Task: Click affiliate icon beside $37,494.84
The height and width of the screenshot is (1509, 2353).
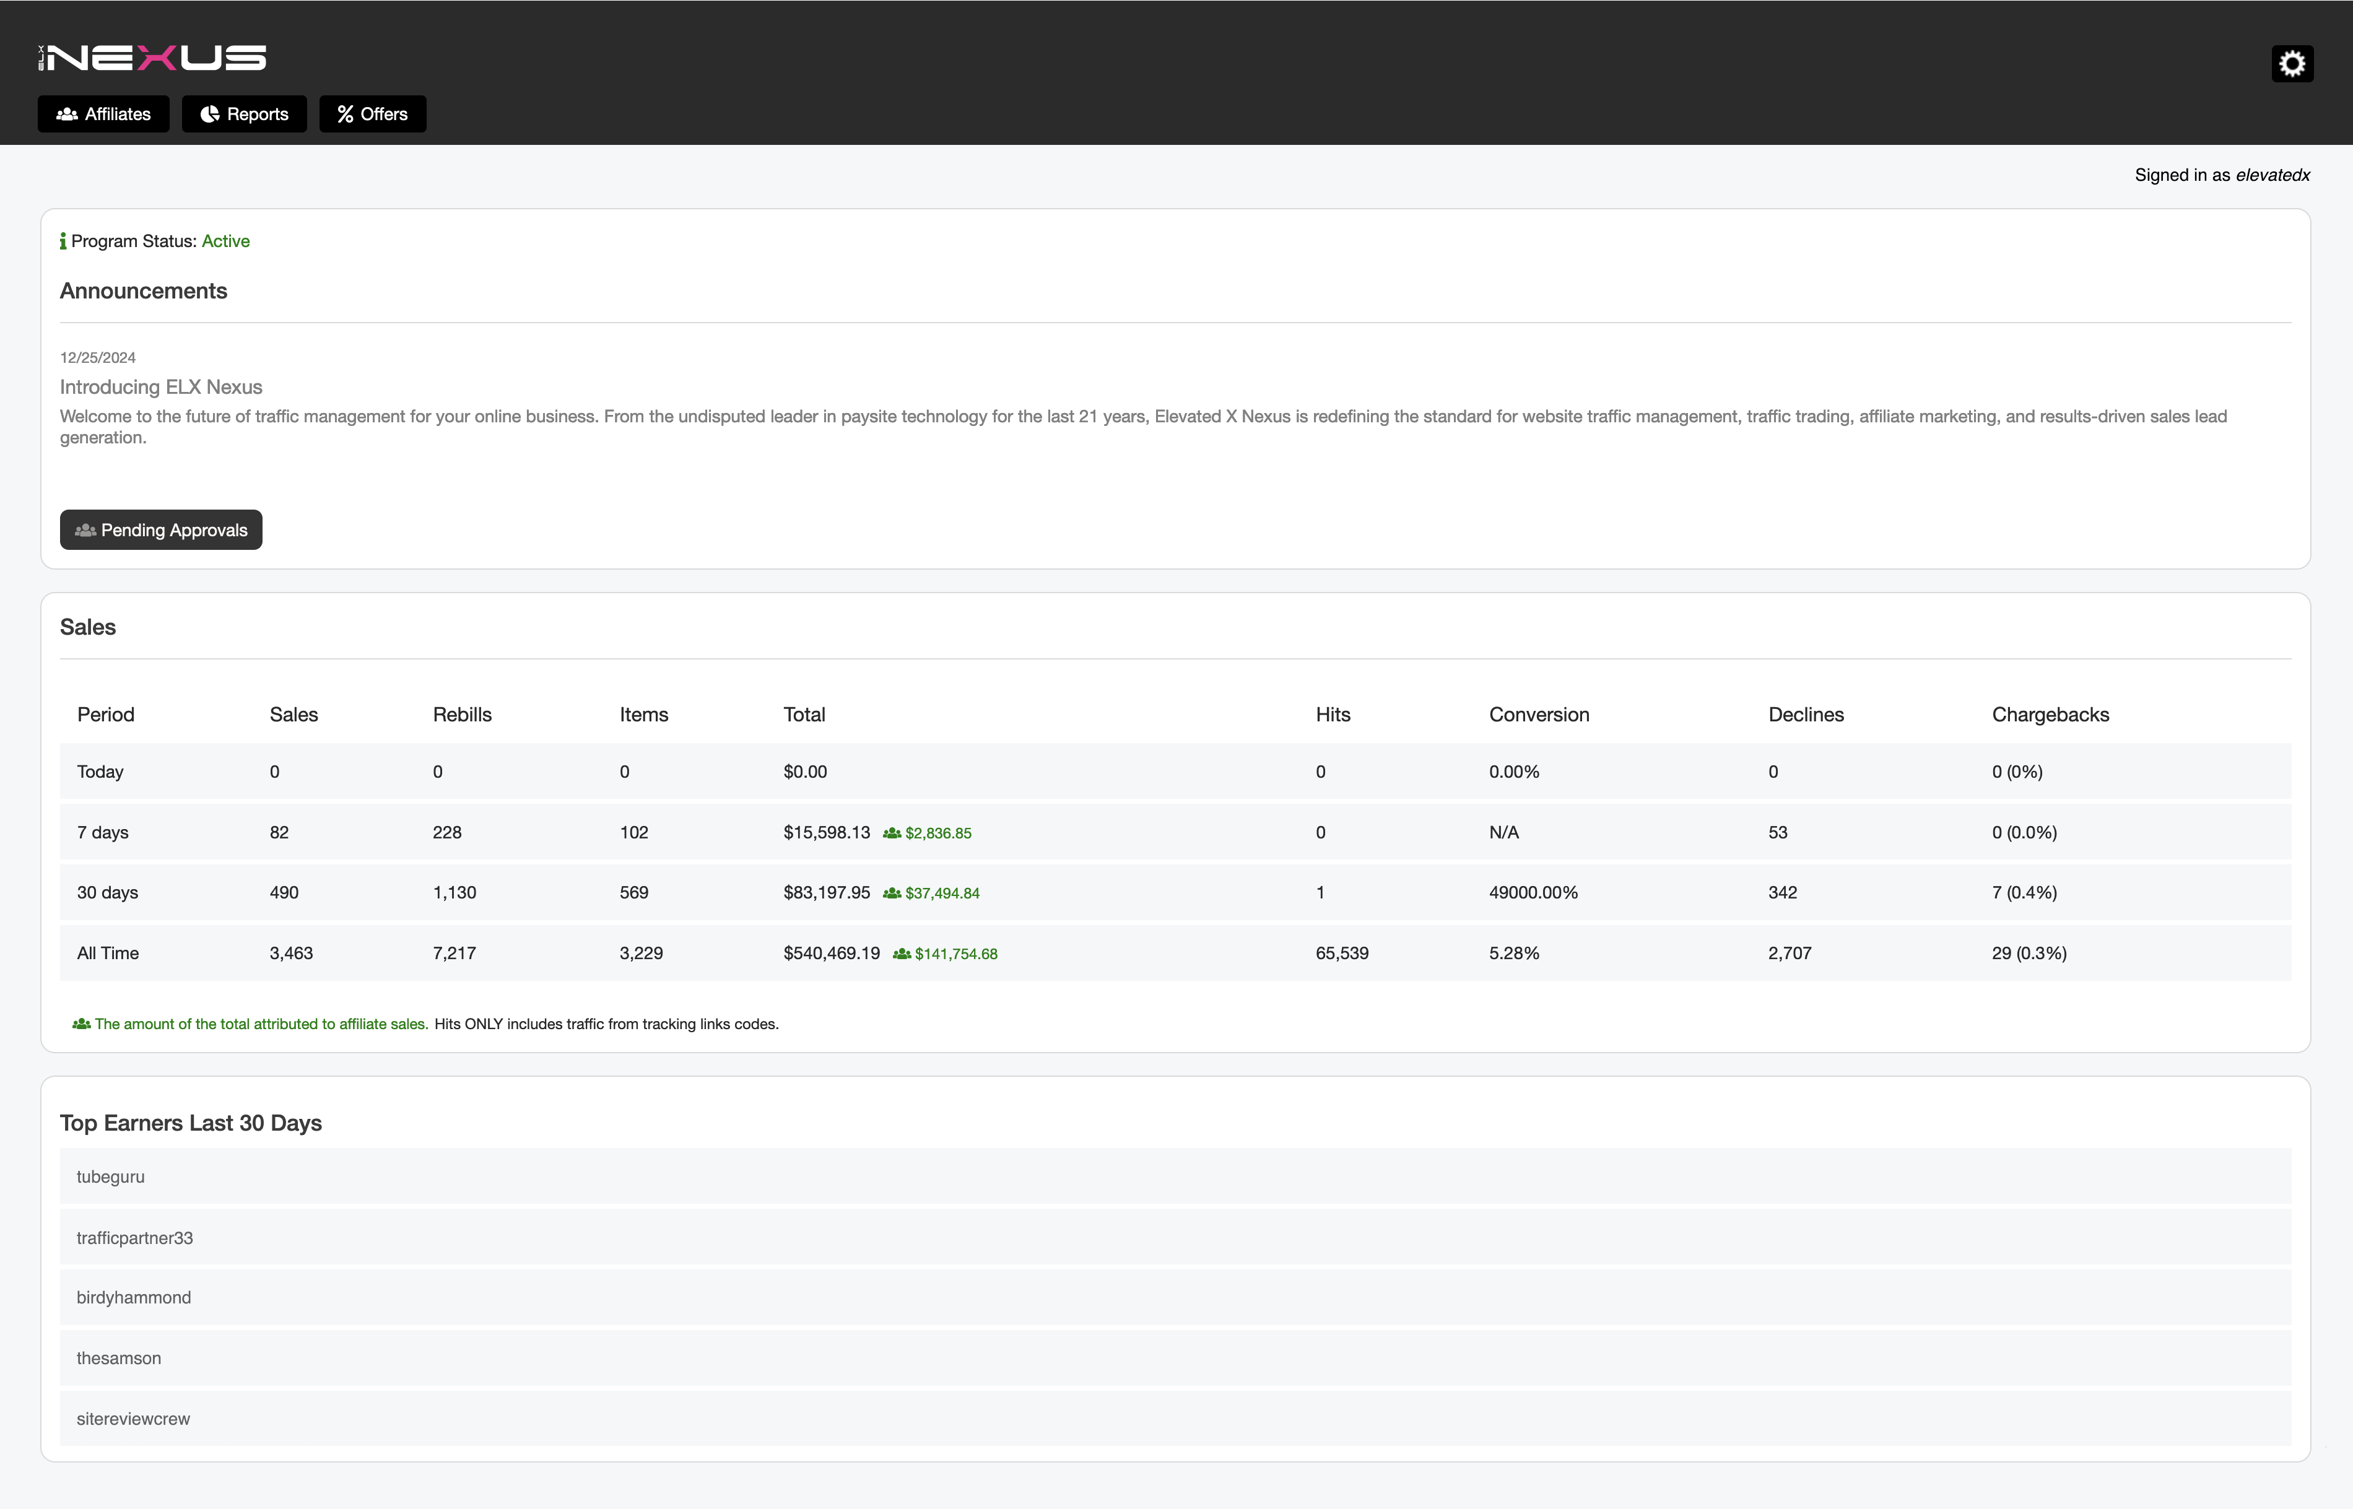Action: [x=892, y=894]
